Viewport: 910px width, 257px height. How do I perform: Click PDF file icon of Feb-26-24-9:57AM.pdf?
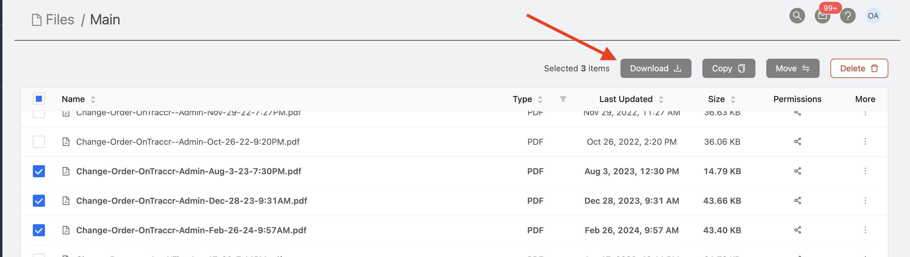tap(66, 230)
